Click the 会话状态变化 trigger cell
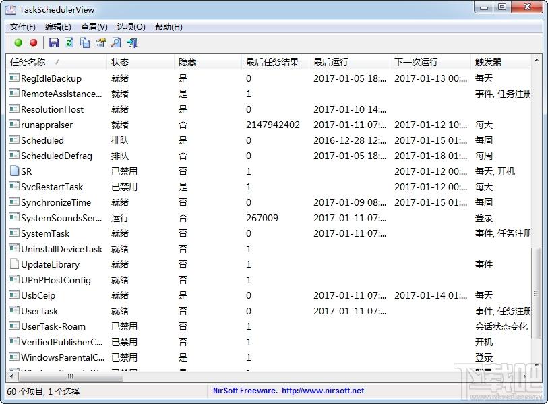 click(x=501, y=326)
